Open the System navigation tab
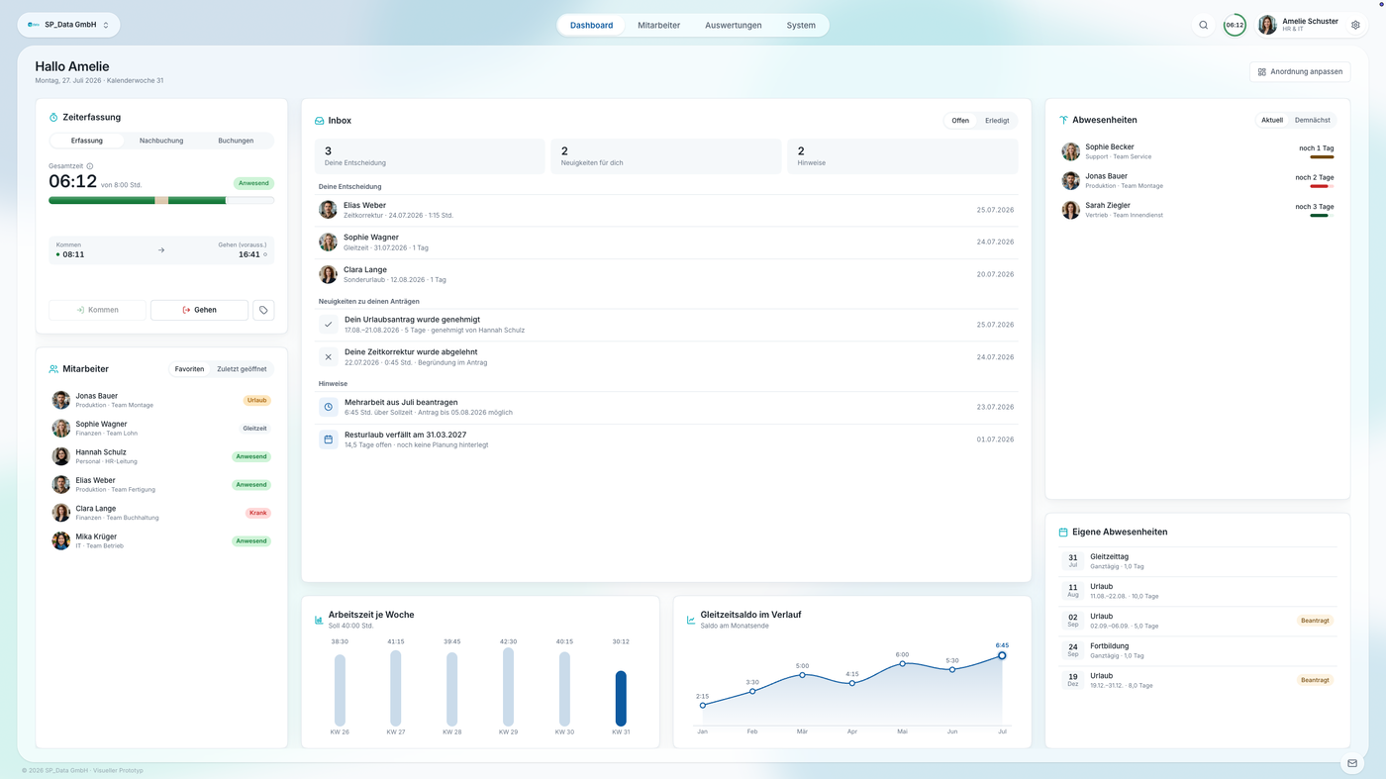The height and width of the screenshot is (779, 1386). point(801,25)
